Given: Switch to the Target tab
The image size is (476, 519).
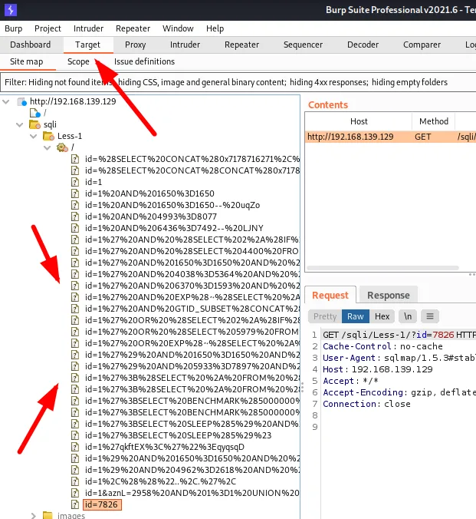Looking at the screenshot, I should [87, 45].
